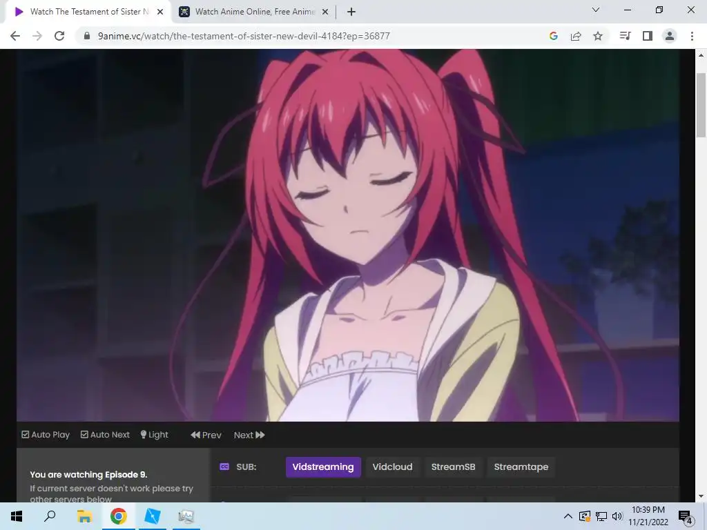The width and height of the screenshot is (707, 530).
Task: Click the tray icon with orange badge
Action: click(584, 516)
